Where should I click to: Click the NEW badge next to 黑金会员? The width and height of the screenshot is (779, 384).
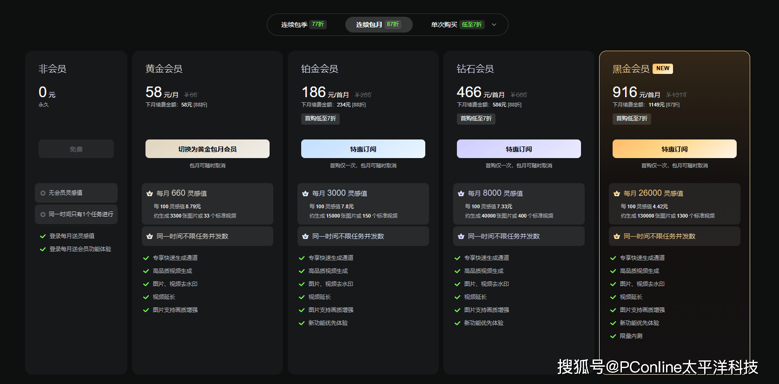[x=663, y=68]
